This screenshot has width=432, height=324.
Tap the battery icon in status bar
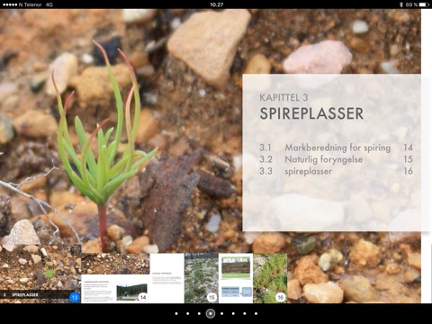[425, 4]
